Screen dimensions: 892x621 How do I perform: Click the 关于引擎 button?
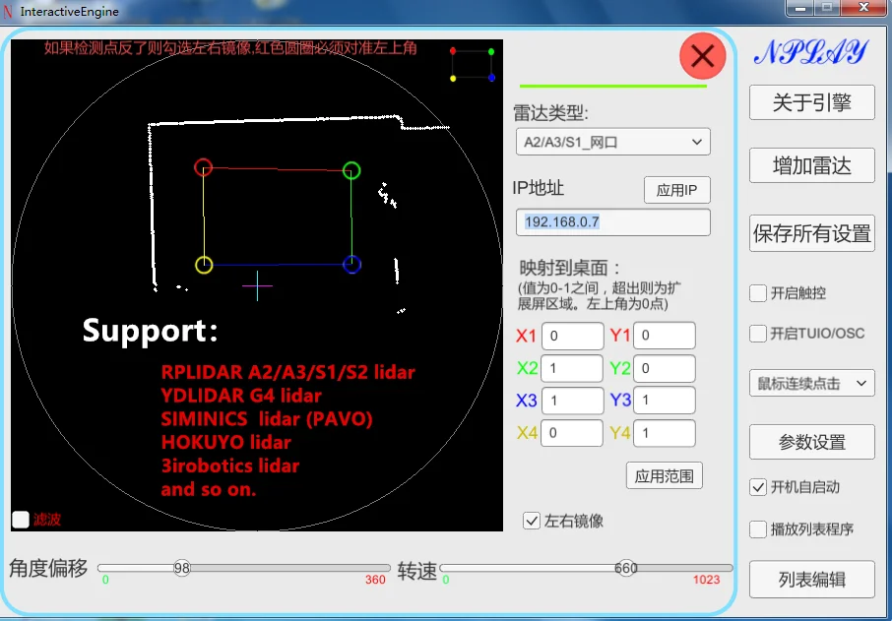(x=811, y=101)
